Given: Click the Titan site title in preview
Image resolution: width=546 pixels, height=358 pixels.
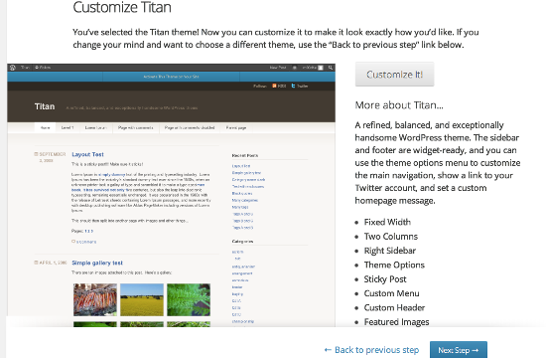Looking at the screenshot, I should (x=45, y=106).
